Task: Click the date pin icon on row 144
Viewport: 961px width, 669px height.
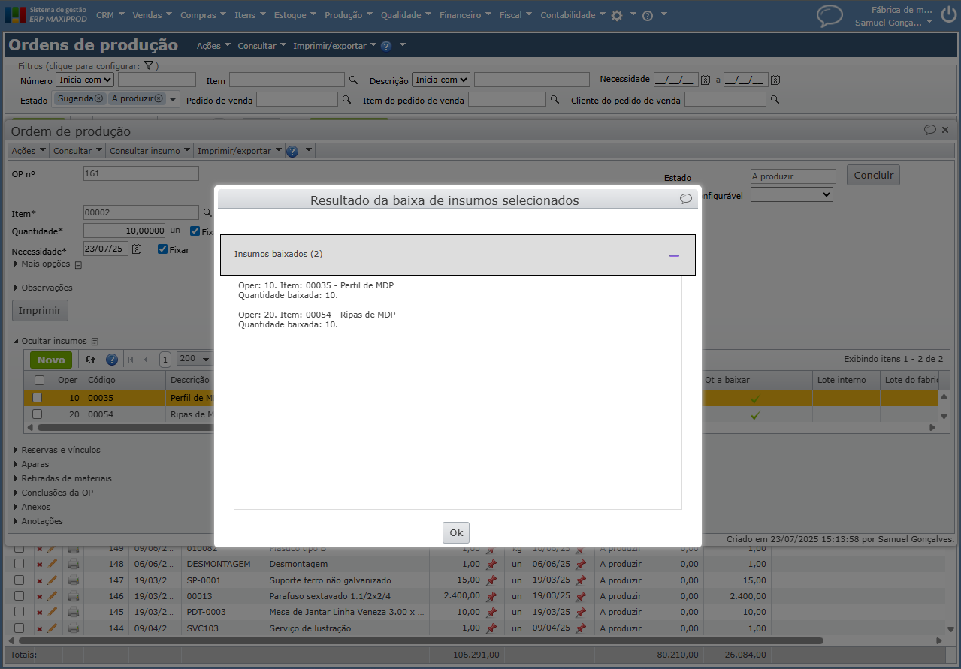Action: pyautogui.click(x=580, y=628)
